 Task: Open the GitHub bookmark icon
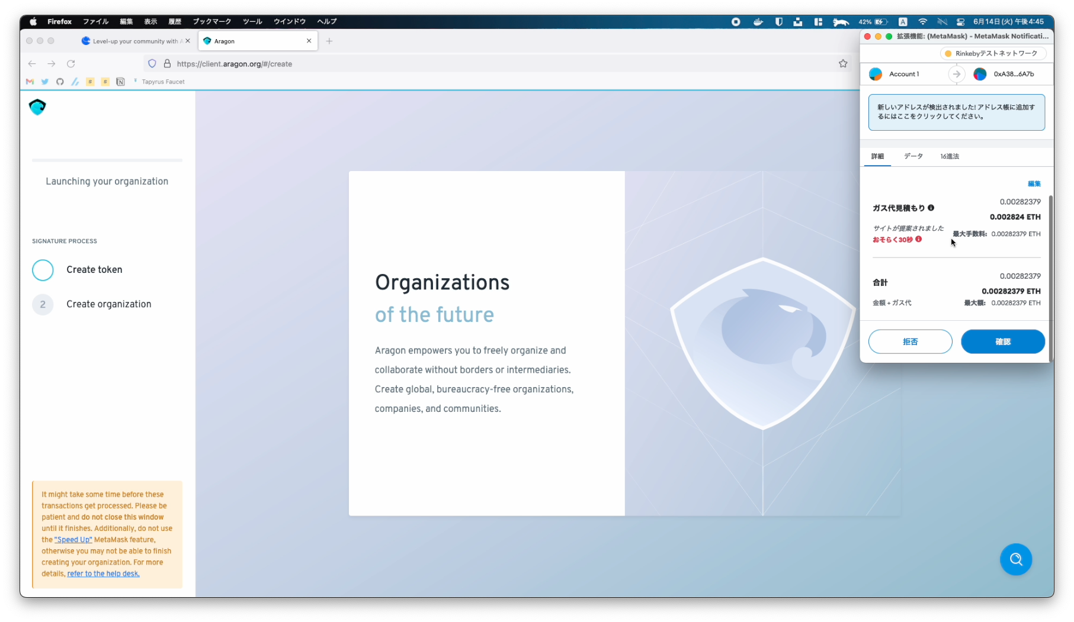coord(60,82)
